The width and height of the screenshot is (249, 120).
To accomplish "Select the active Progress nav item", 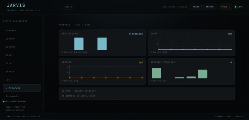I will click(x=22, y=88).
